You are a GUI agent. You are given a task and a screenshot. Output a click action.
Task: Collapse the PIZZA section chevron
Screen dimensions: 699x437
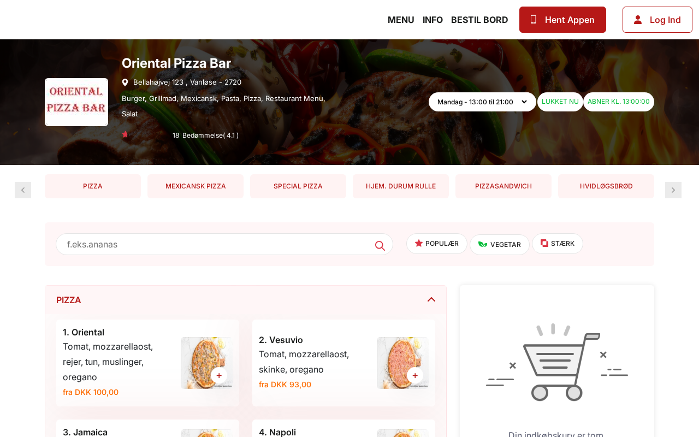[x=431, y=299]
